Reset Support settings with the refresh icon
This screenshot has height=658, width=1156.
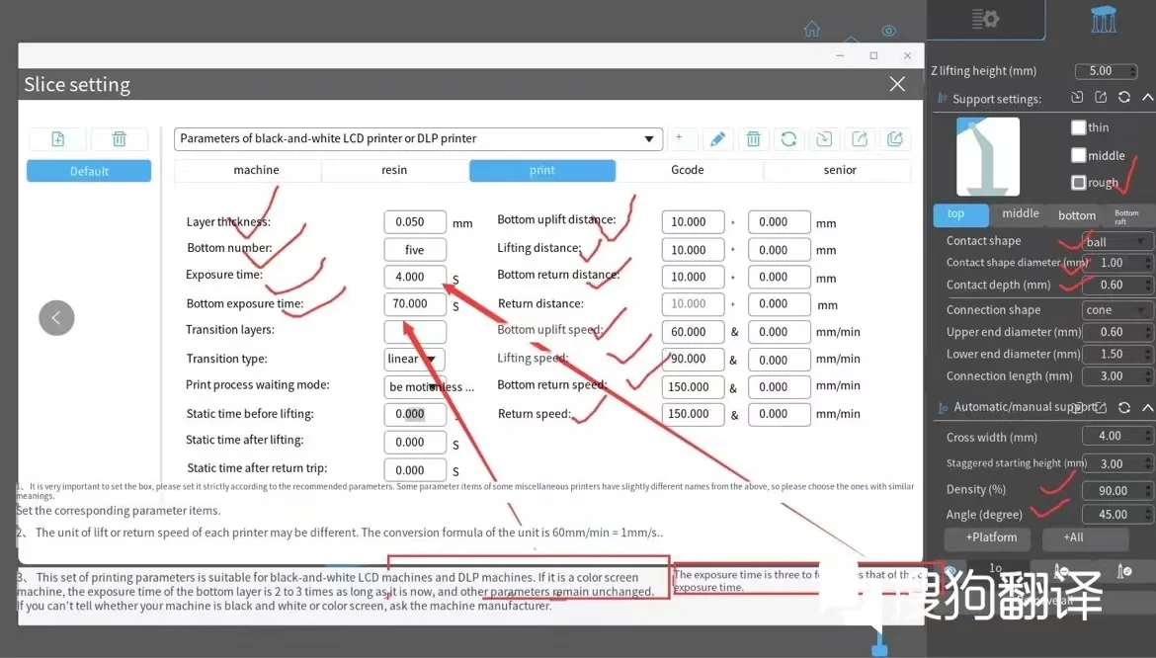[x=1124, y=97]
